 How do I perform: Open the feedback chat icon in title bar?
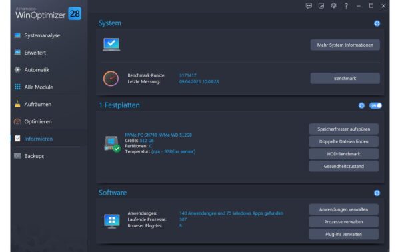tap(309, 6)
